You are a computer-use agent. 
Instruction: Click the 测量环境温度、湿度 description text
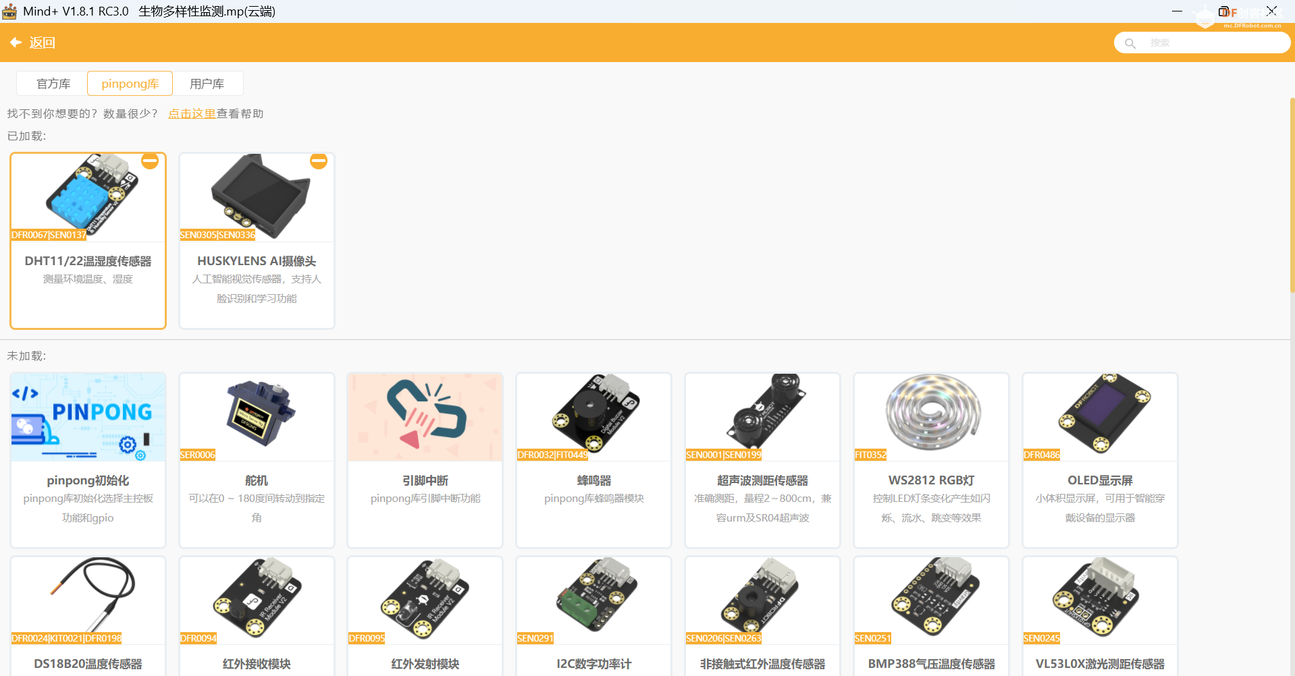pyautogui.click(x=88, y=279)
